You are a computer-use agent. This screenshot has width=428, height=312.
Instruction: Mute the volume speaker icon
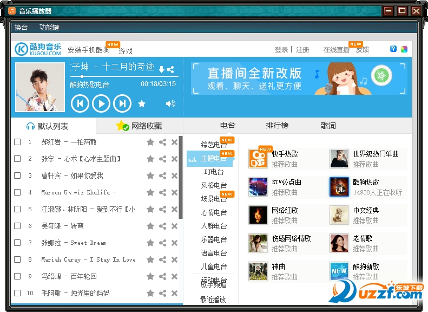[x=170, y=103]
